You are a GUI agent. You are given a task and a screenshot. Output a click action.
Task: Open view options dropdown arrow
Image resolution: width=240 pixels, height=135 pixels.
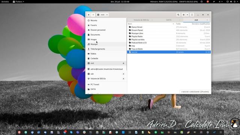coord(187,15)
